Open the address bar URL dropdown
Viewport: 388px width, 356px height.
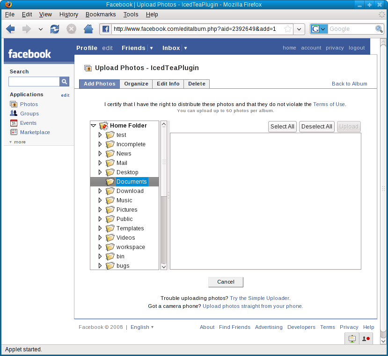(299, 29)
